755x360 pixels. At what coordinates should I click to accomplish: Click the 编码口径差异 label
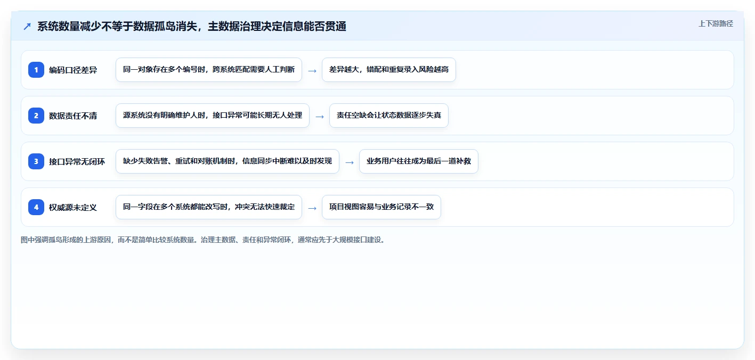[x=73, y=70]
